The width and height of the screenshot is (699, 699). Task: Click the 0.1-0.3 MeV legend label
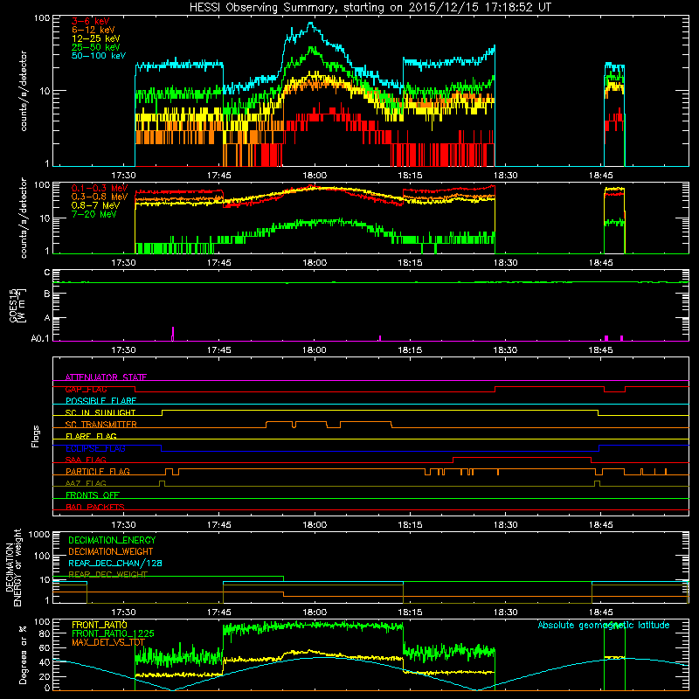100,188
